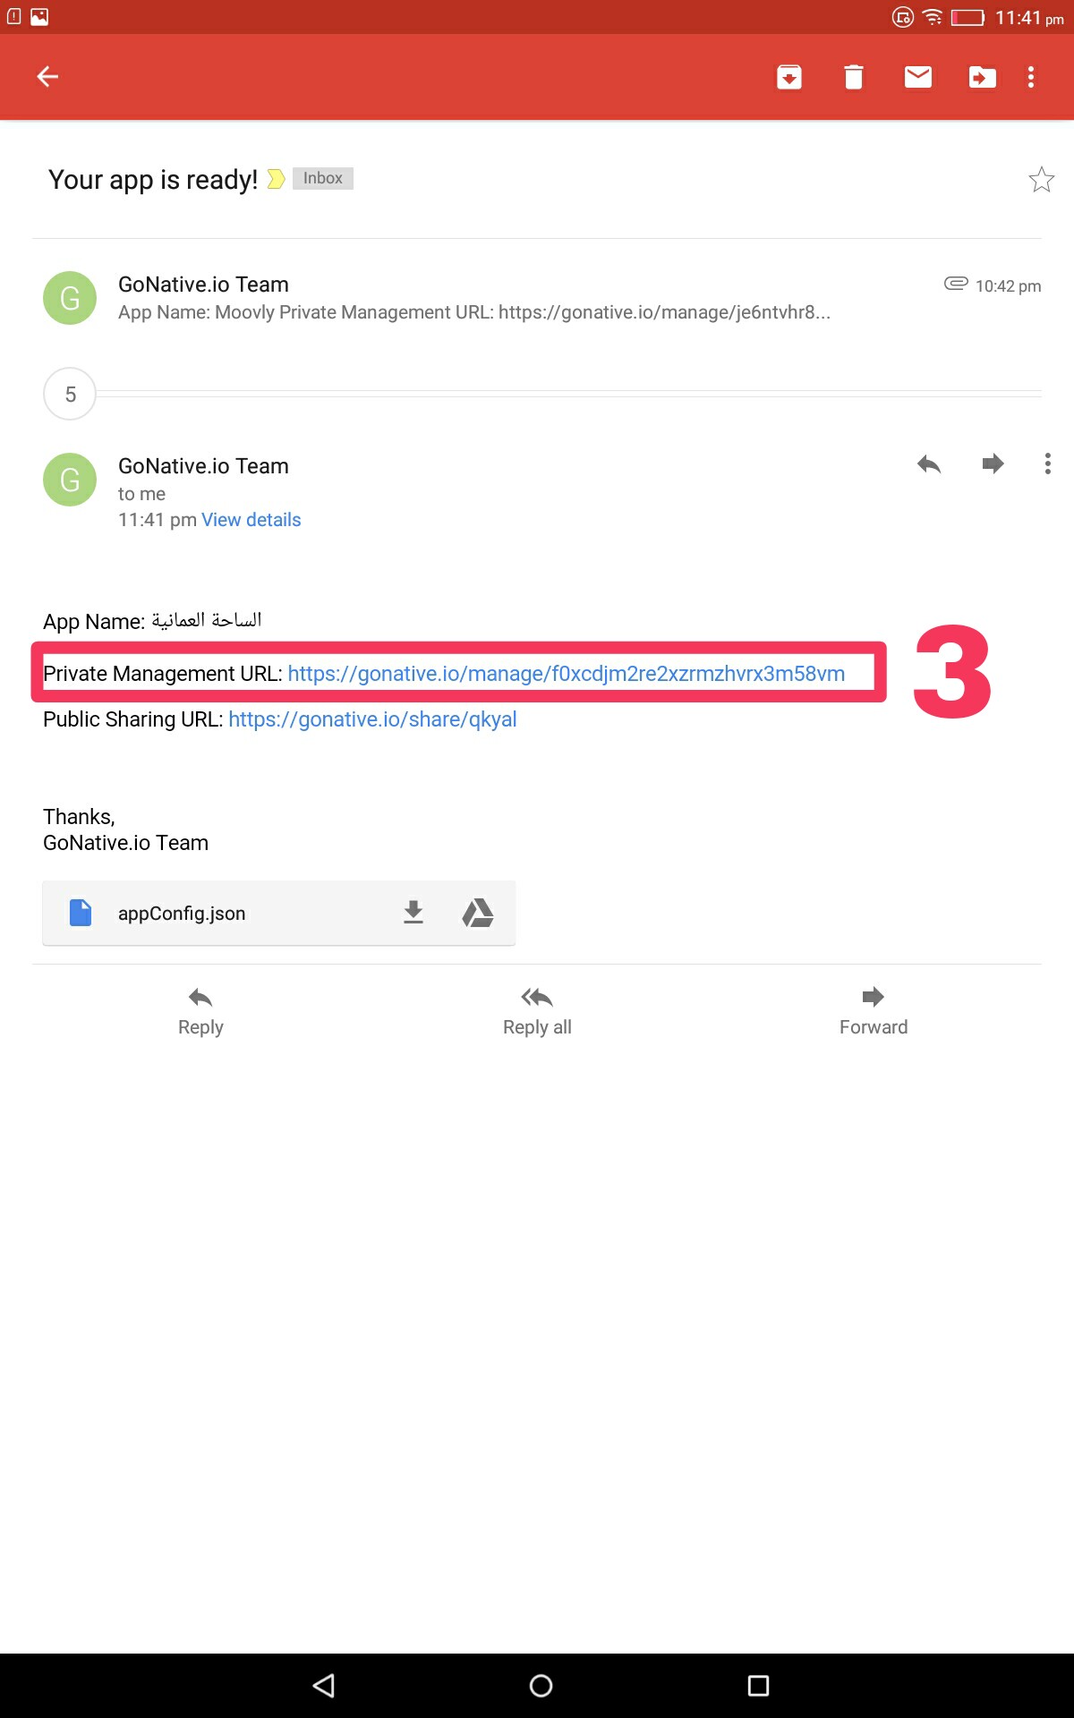This screenshot has width=1074, height=1718.
Task: Tap the Reply all button
Action: click(537, 1012)
